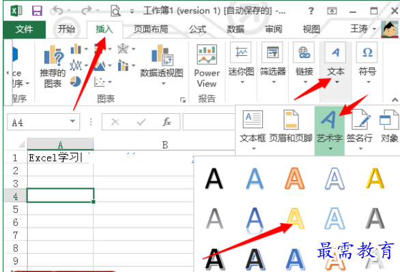Click the user account avatar
Image resolution: width=400 pixels, height=272 pixels.
pos(389,29)
